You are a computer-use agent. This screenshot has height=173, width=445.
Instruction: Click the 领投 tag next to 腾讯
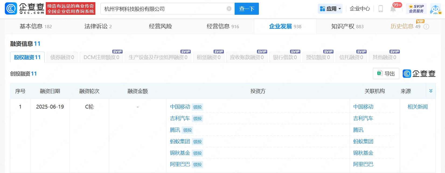[x=187, y=130]
